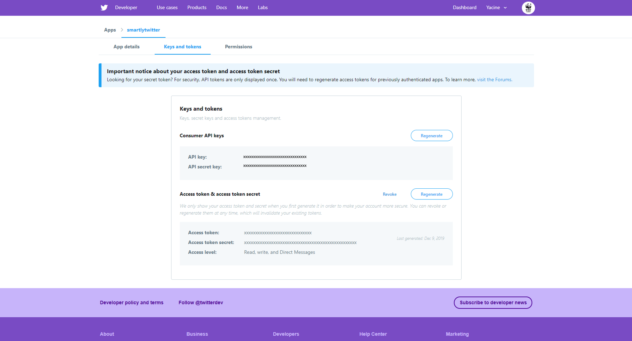Image resolution: width=632 pixels, height=341 pixels.
Task: Open the profile avatar picture
Action: tap(528, 8)
